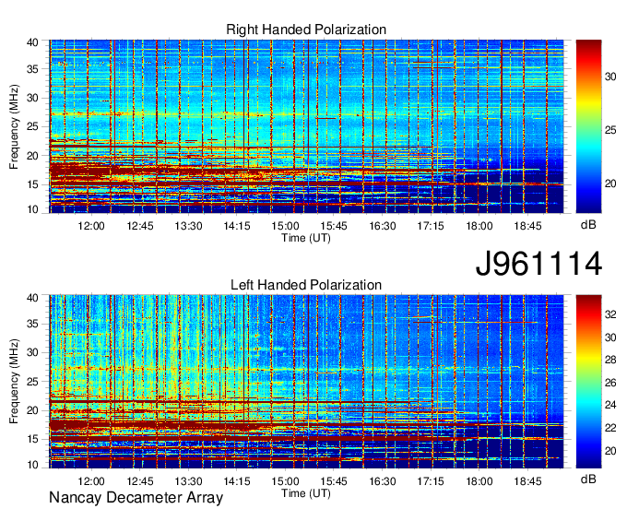Click the 30 dB tick on right-handed color bar
This screenshot has height=509, width=627.
tap(610, 76)
